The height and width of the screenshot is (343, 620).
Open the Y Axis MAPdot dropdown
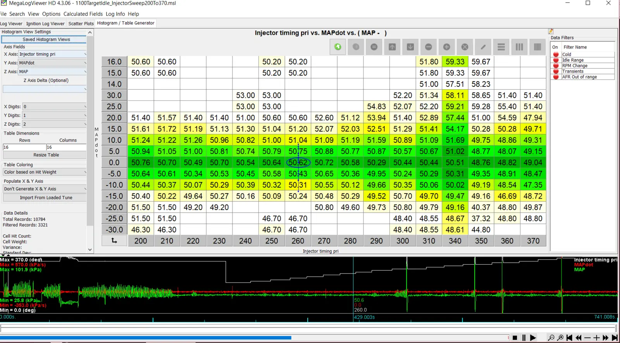point(52,63)
